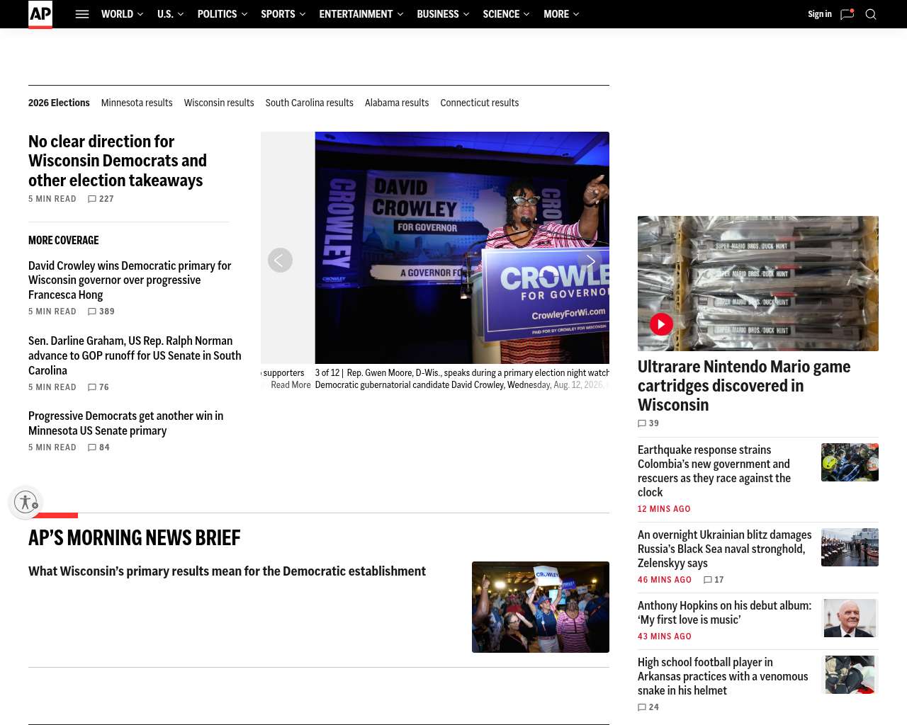
Task: Click the Black Sea naval stronghold thumbnail
Action: [x=850, y=547]
